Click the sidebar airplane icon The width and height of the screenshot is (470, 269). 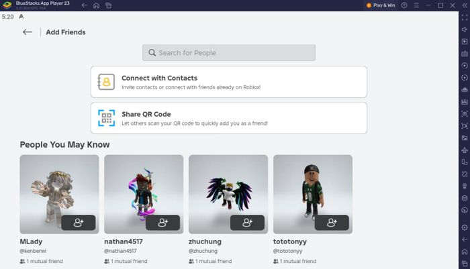point(465,150)
